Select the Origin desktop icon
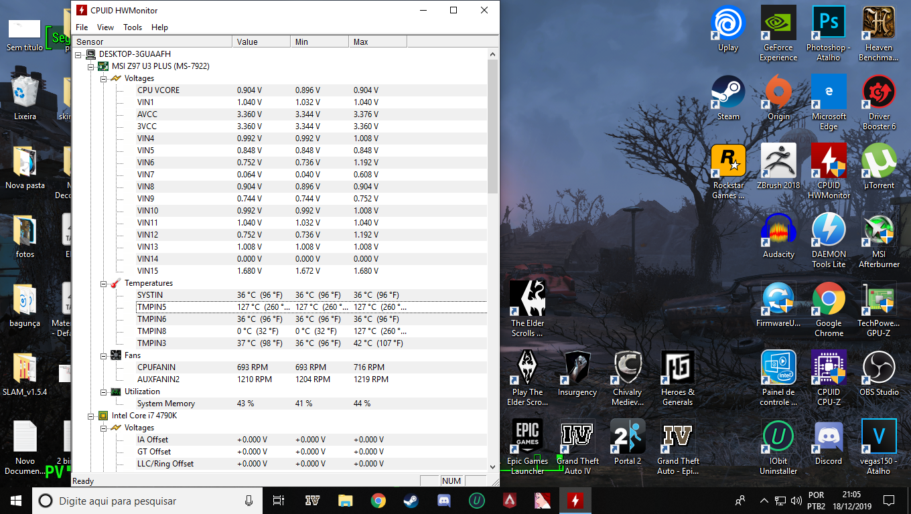This screenshot has height=514, width=911. pyautogui.click(x=778, y=98)
